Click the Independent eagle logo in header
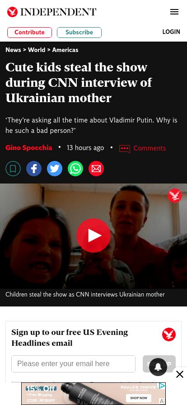The image size is (187, 405). click(12, 12)
